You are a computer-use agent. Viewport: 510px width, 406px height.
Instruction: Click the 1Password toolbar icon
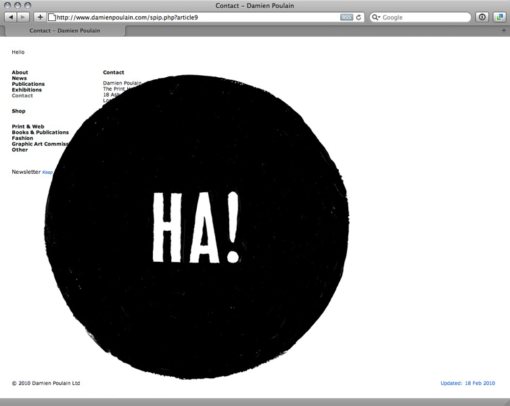tap(482, 17)
